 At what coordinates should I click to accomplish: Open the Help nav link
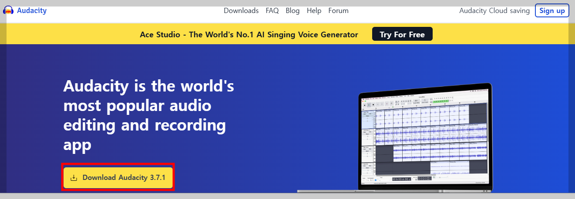coord(314,11)
